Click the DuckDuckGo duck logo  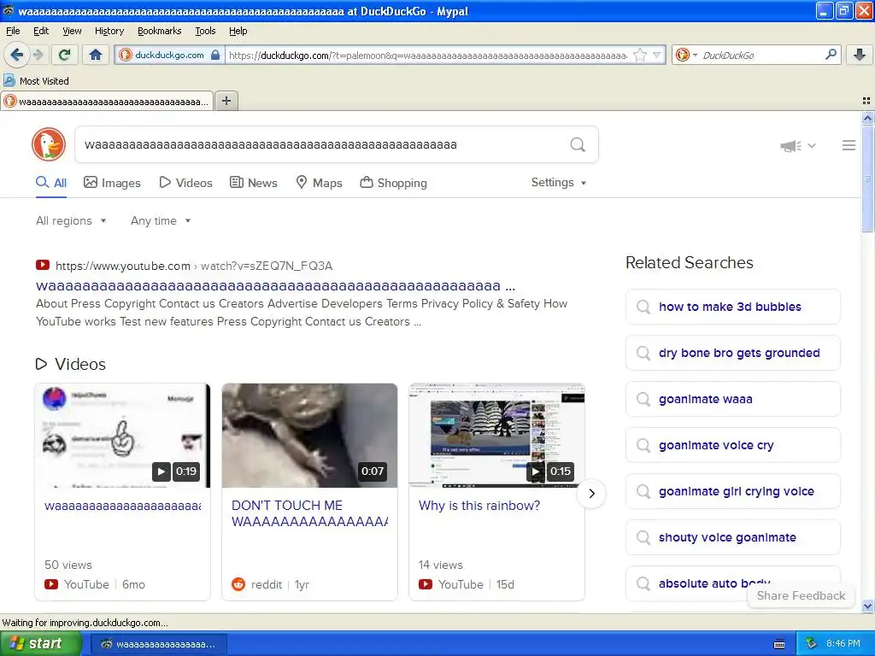49,144
